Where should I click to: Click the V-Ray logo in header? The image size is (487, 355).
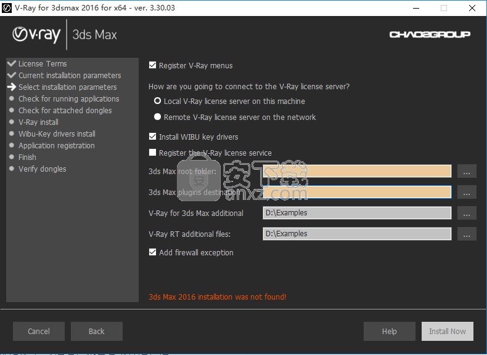click(x=36, y=34)
